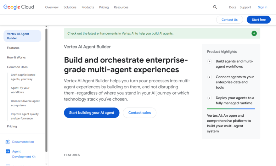Screen dimensions: 276x166
Task: Open Vertex AI open and comprehensive platform link
Action: point(229,123)
